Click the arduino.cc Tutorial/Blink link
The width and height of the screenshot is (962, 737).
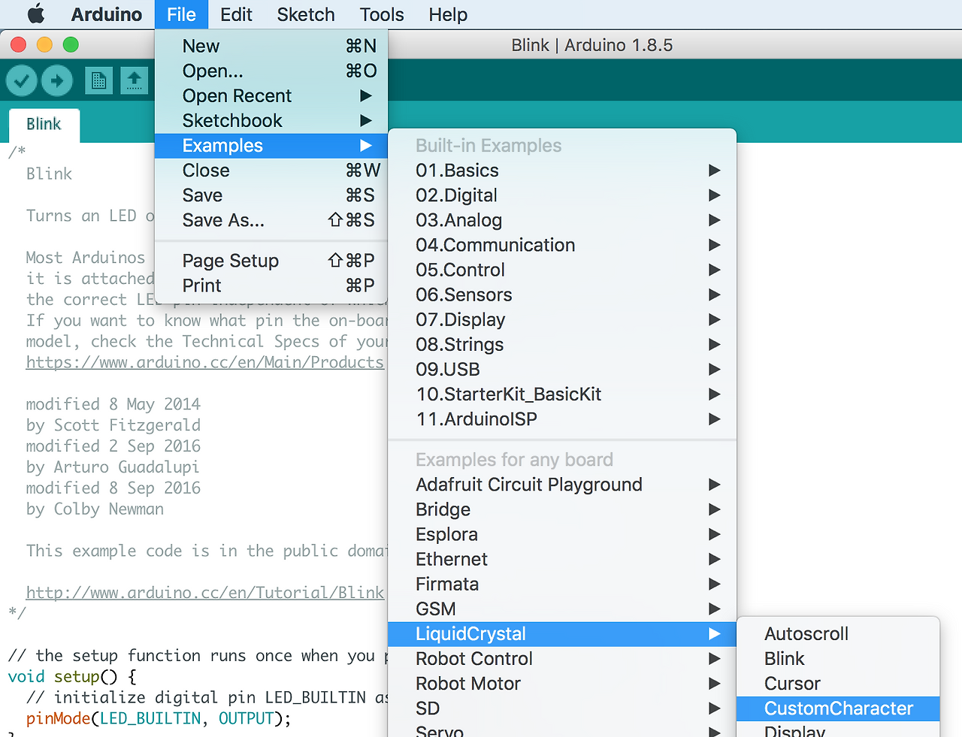coord(205,593)
